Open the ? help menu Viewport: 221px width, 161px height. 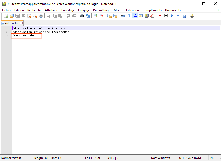point(185,10)
